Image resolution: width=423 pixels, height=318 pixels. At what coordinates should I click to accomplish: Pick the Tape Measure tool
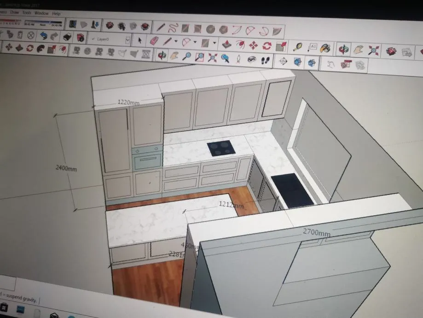pos(297,47)
